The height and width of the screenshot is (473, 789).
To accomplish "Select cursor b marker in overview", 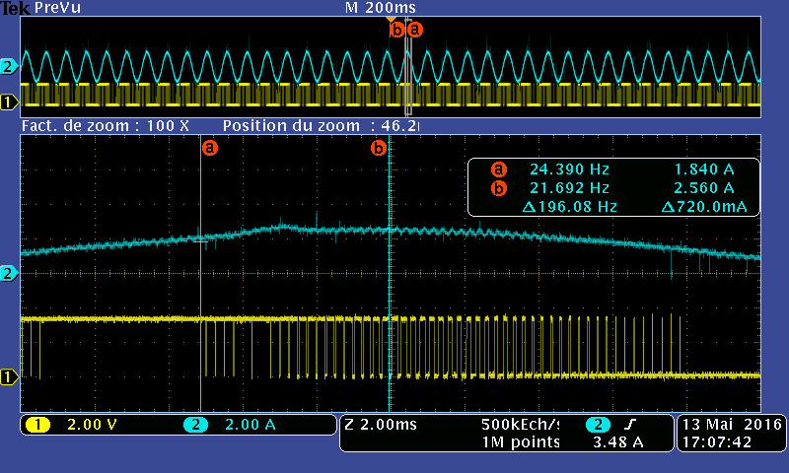I will [397, 31].
